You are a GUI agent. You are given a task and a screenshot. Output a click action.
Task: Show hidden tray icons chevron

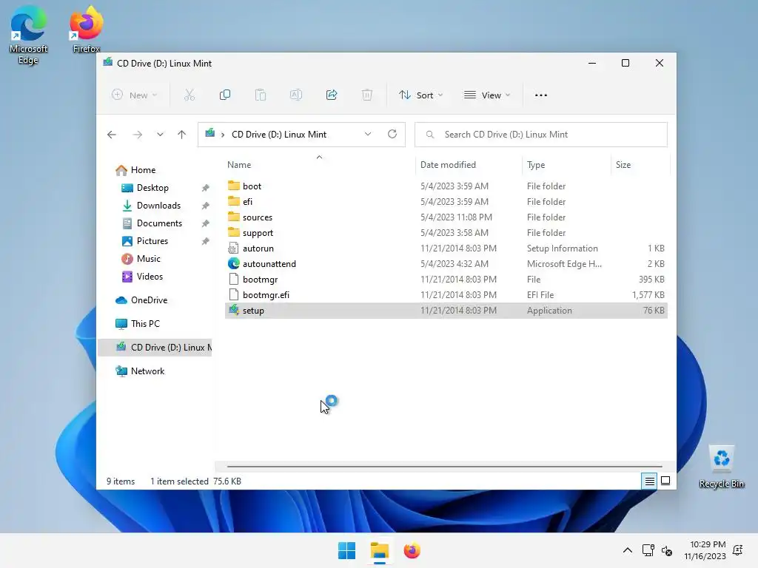628,550
